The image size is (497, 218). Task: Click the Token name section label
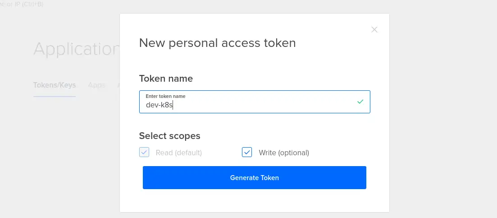point(166,79)
